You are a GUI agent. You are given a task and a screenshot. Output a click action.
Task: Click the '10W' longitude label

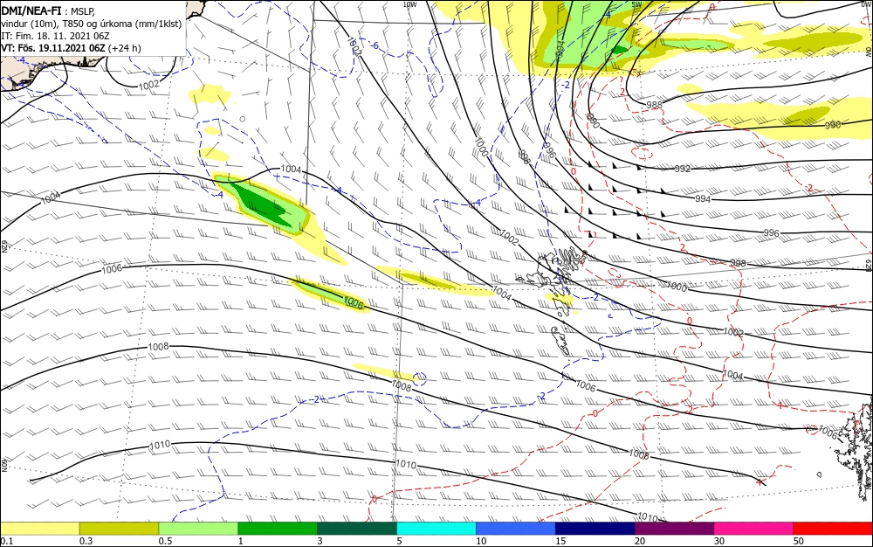click(x=409, y=4)
